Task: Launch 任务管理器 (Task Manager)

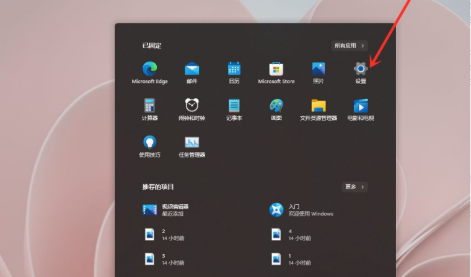Action: pyautogui.click(x=191, y=142)
